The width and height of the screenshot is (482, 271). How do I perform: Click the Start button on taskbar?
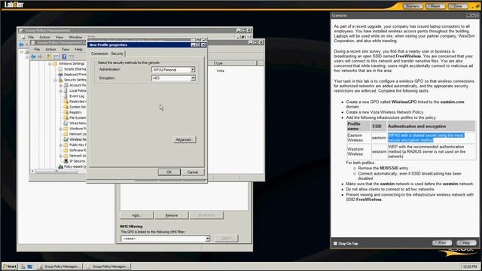[10, 266]
